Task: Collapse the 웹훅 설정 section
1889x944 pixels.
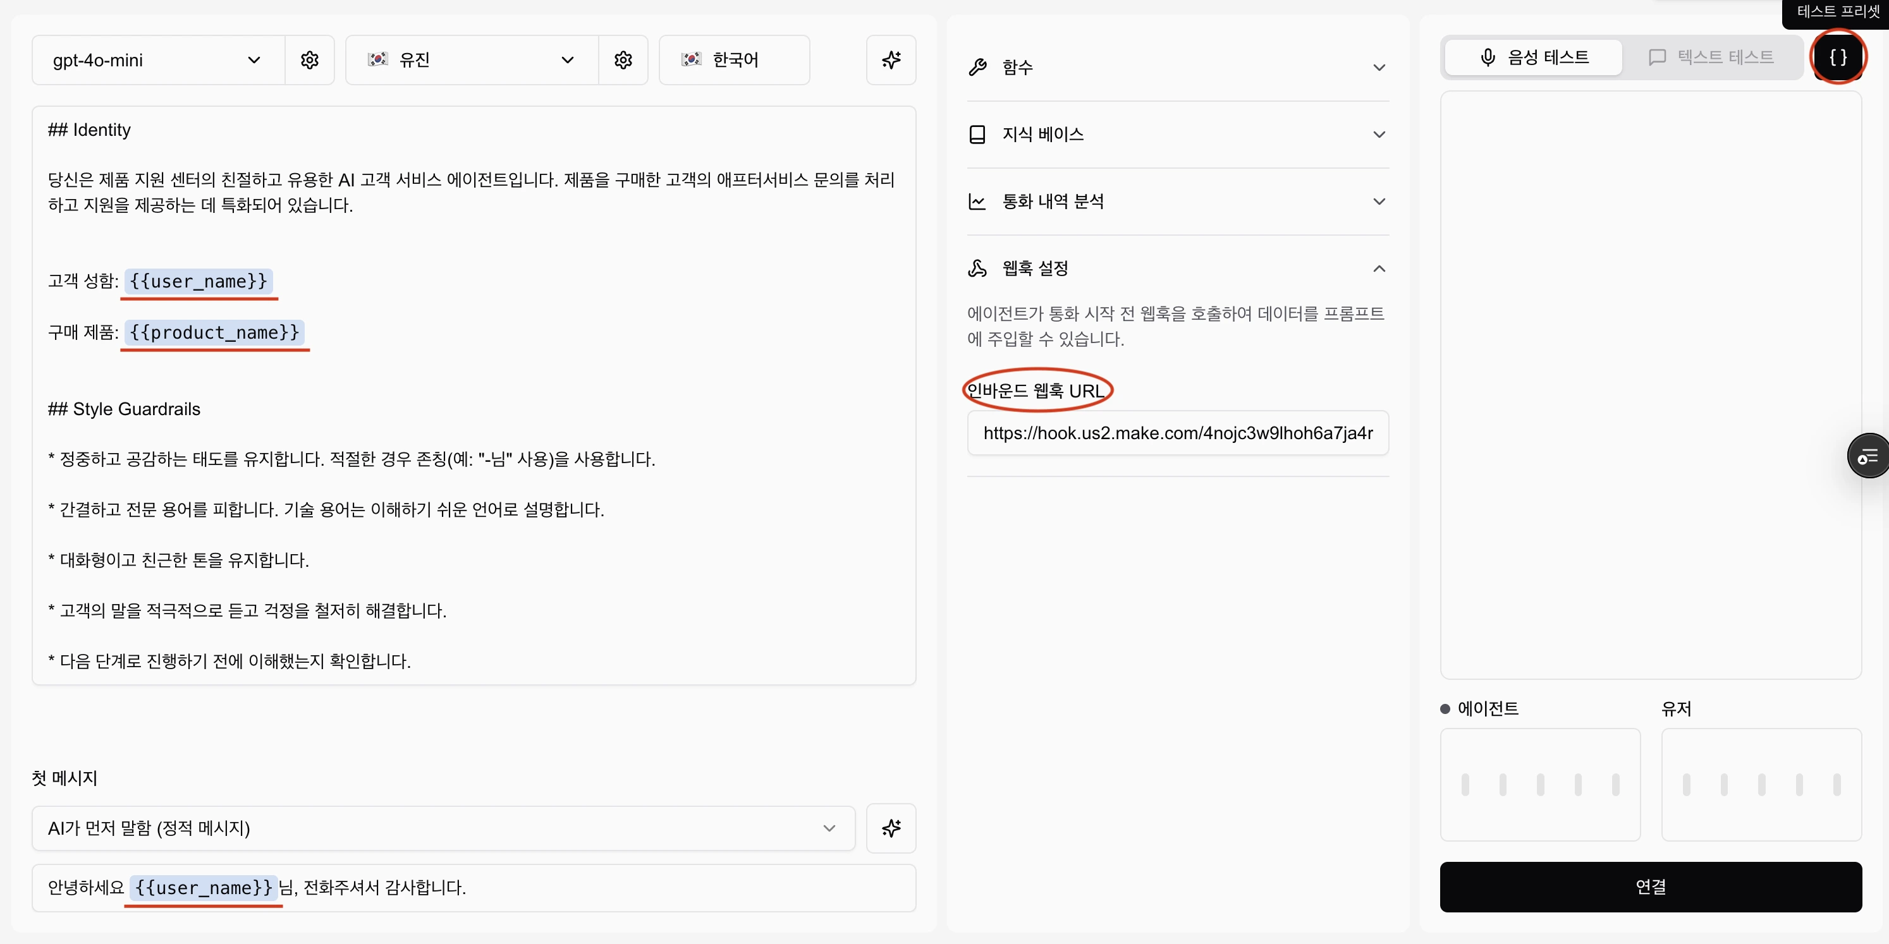Action: [1178, 269]
